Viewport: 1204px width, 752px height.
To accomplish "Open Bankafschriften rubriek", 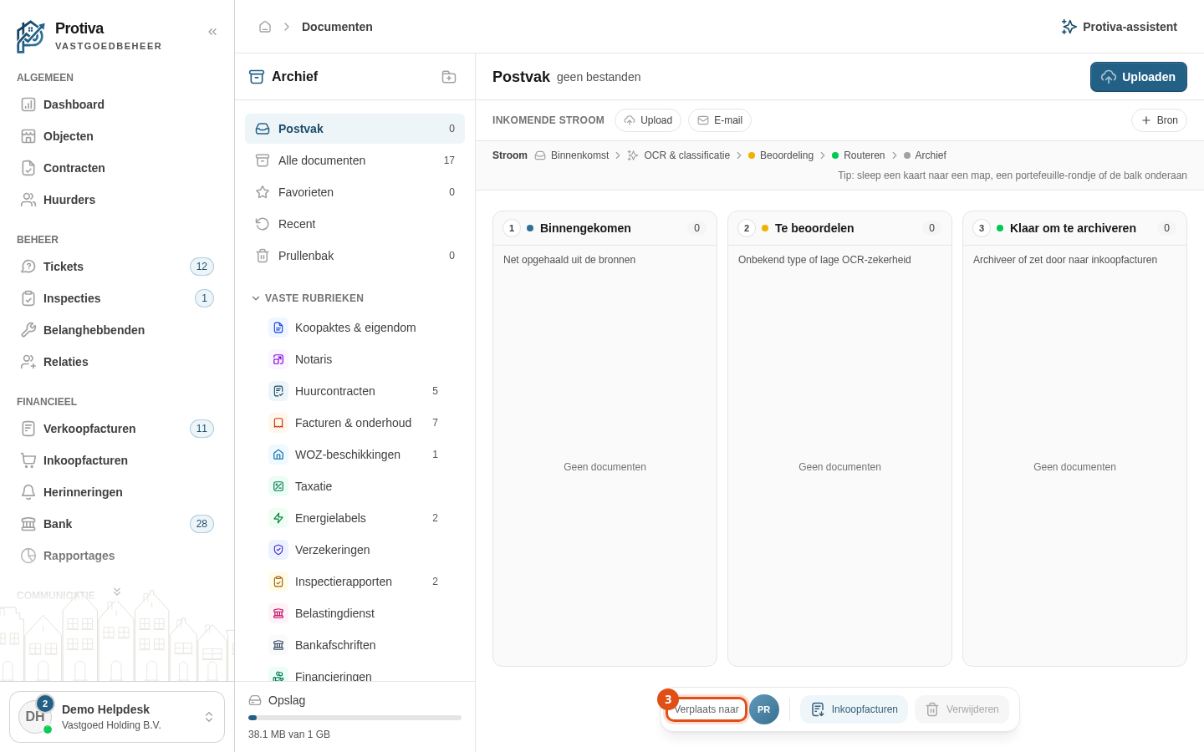I will [355, 645].
